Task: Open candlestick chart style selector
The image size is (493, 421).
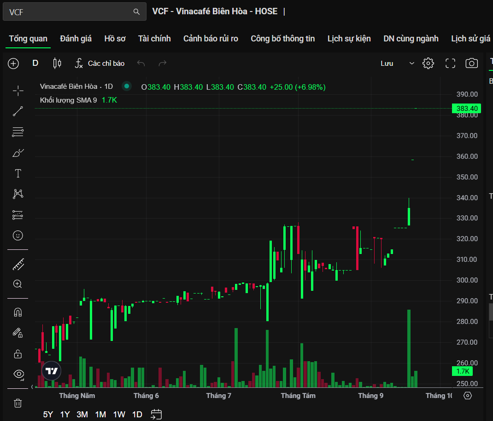Action: tap(57, 63)
